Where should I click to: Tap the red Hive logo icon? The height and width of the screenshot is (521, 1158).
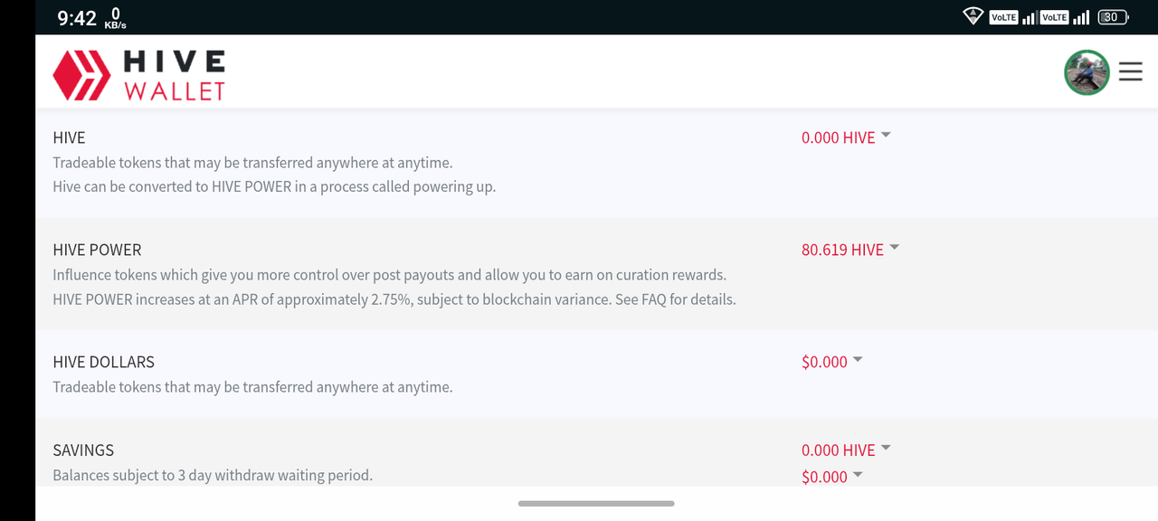(81, 74)
